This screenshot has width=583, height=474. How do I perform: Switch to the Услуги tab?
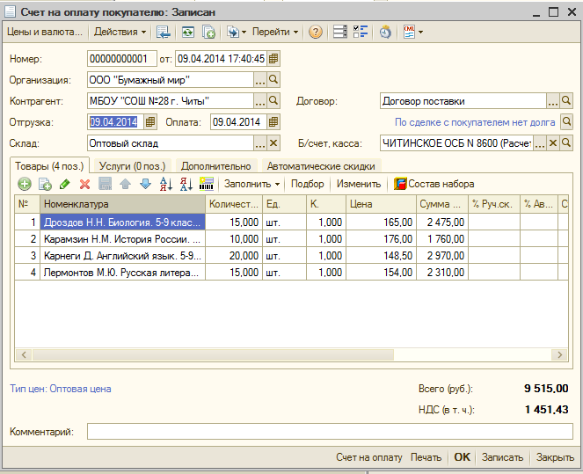pos(132,165)
